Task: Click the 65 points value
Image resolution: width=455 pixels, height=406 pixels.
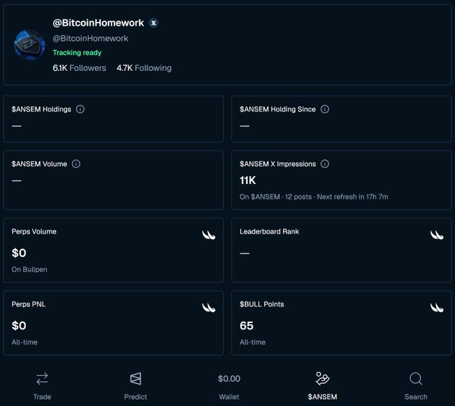Action: point(246,326)
